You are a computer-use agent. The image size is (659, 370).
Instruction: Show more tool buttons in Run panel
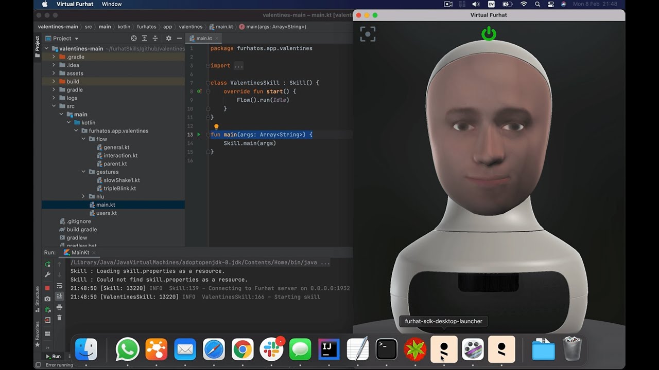click(x=47, y=347)
